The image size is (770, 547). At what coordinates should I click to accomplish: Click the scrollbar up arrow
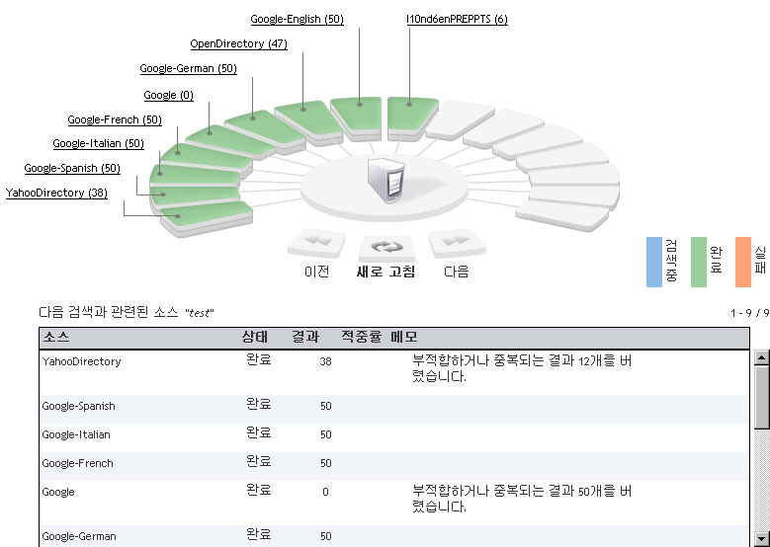click(x=761, y=356)
